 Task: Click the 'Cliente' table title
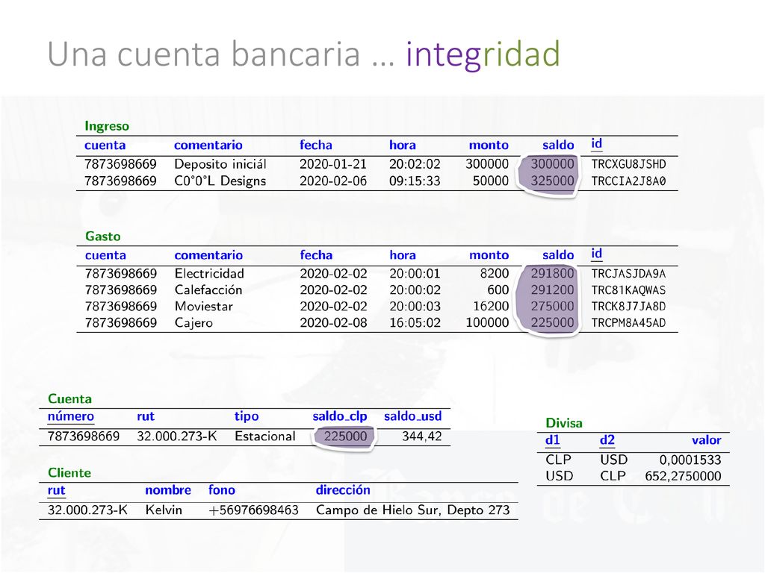tap(69, 473)
